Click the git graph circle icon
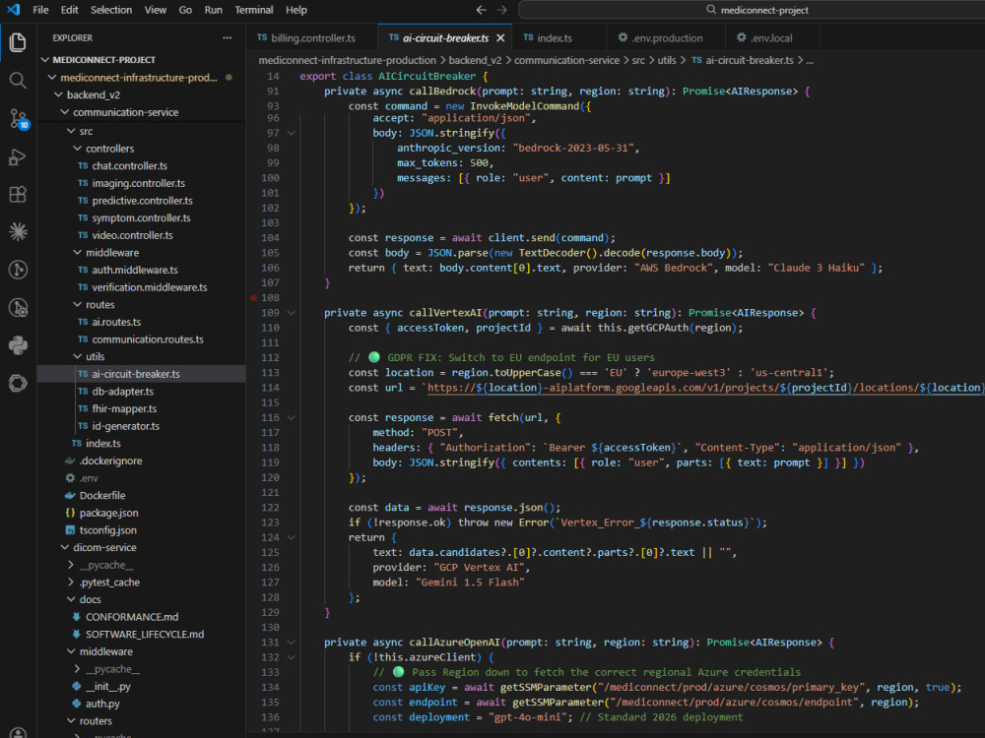The image size is (985, 738). tap(18, 270)
